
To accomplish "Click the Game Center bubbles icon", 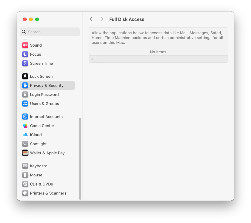I will click(25, 126).
